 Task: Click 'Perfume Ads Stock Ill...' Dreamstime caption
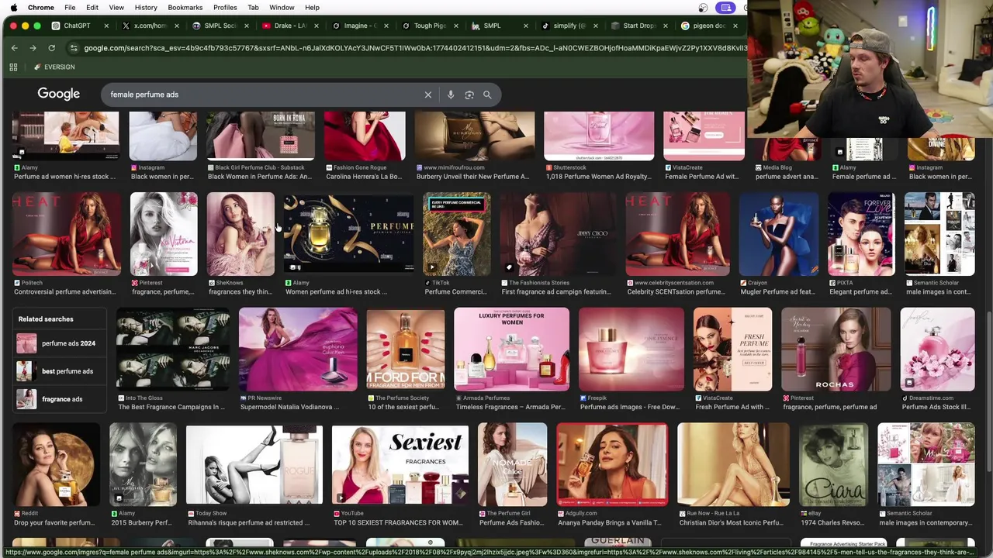click(936, 407)
